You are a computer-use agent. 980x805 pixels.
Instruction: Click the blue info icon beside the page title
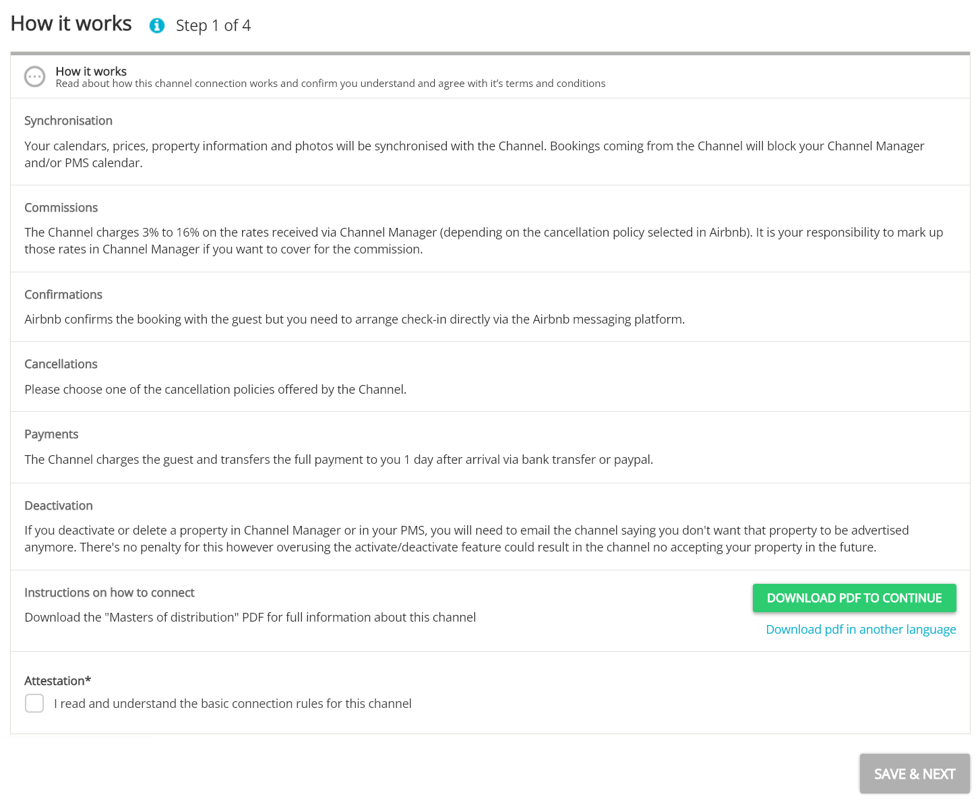coord(157,26)
